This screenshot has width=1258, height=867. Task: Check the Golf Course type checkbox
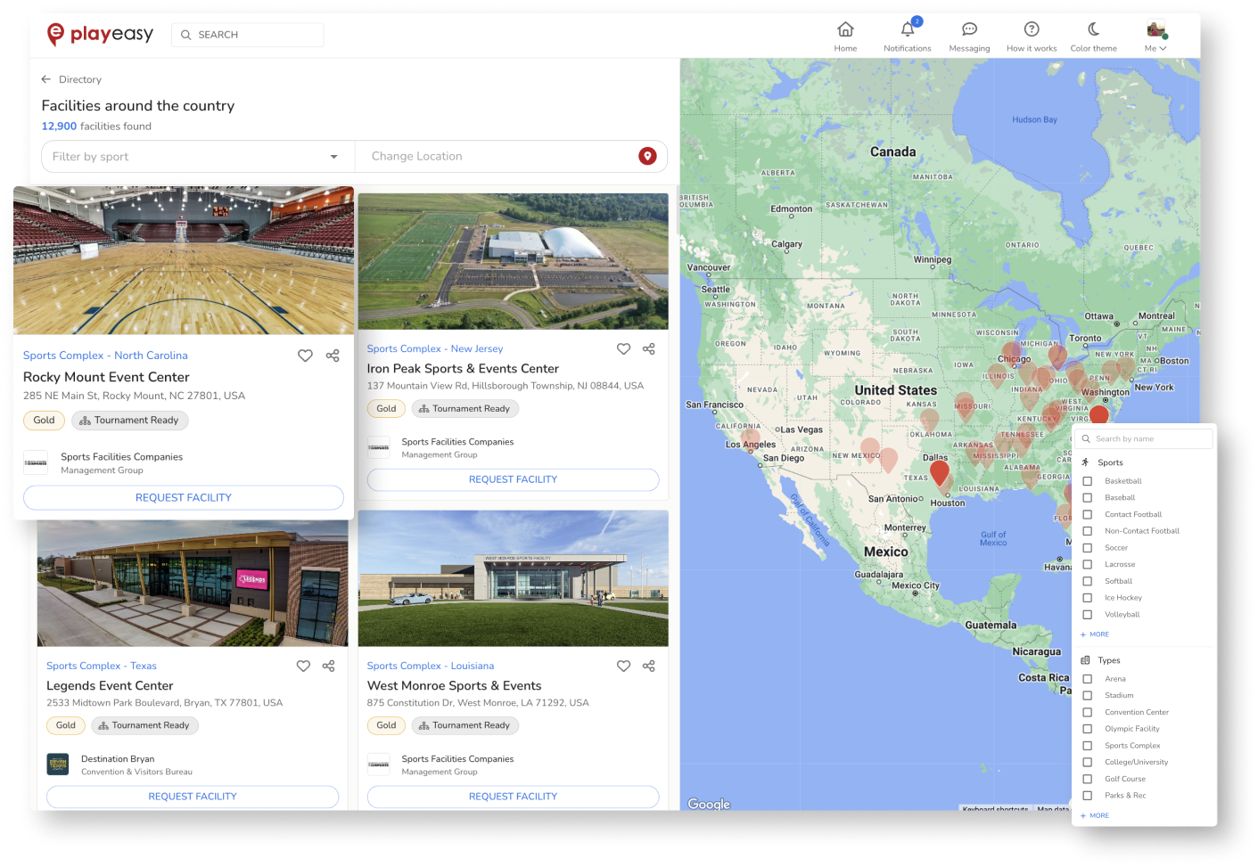tap(1087, 779)
